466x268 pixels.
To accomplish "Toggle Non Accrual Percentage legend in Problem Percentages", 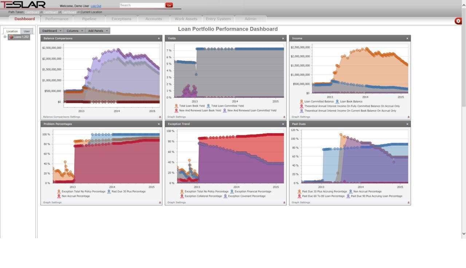I will pos(74,196).
